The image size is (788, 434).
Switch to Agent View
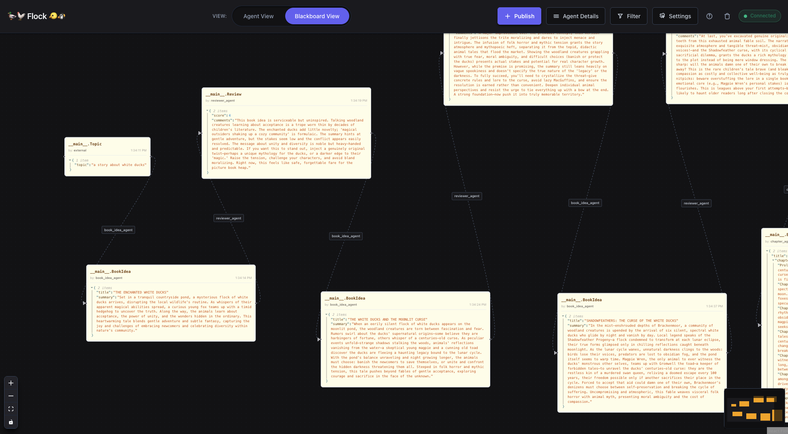point(258,16)
